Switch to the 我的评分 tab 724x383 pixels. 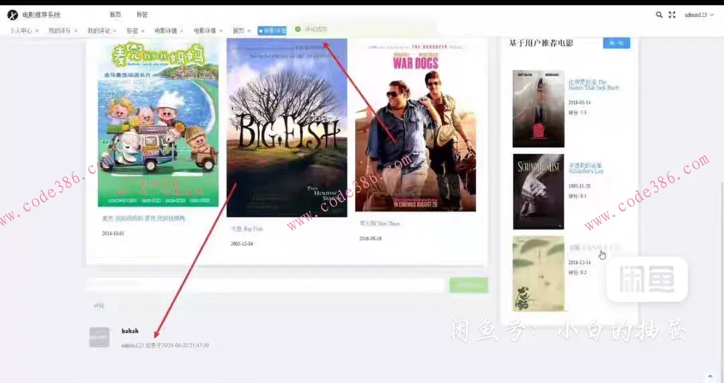coord(60,31)
